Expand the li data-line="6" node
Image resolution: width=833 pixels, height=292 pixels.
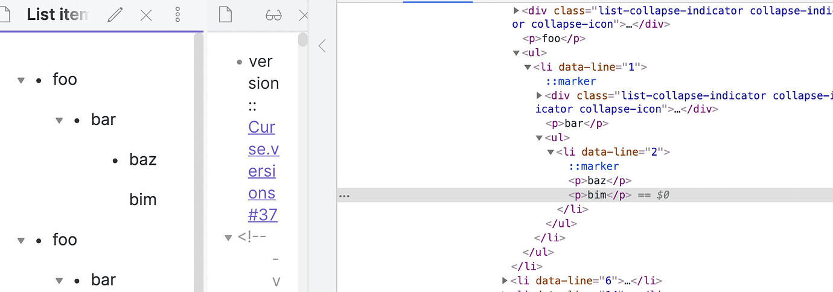click(x=505, y=281)
